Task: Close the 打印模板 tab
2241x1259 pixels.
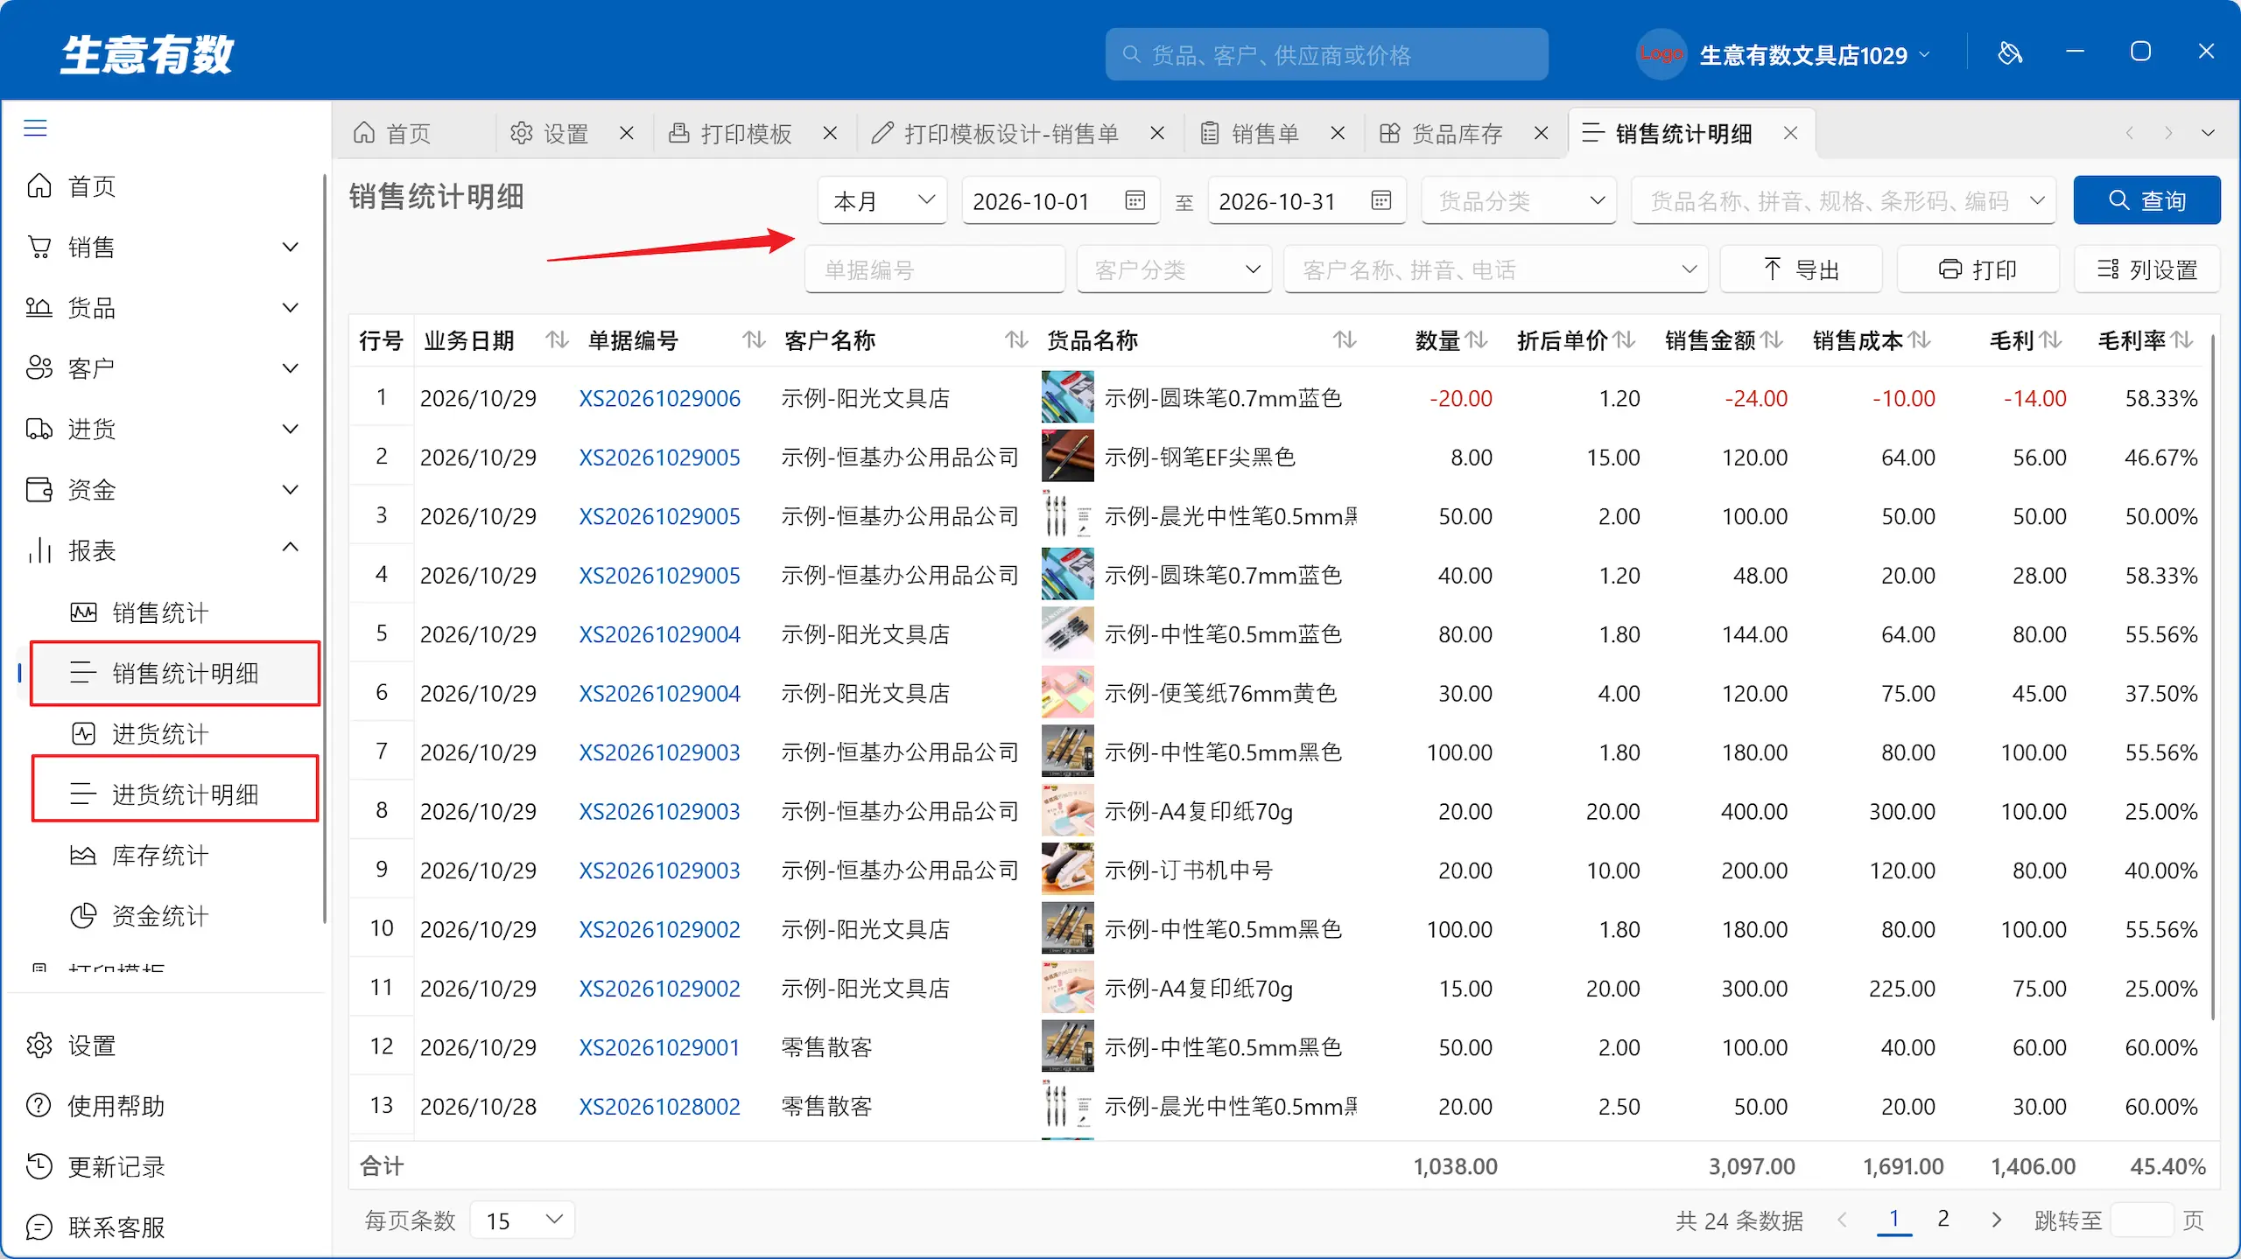Action: pyautogui.click(x=830, y=133)
